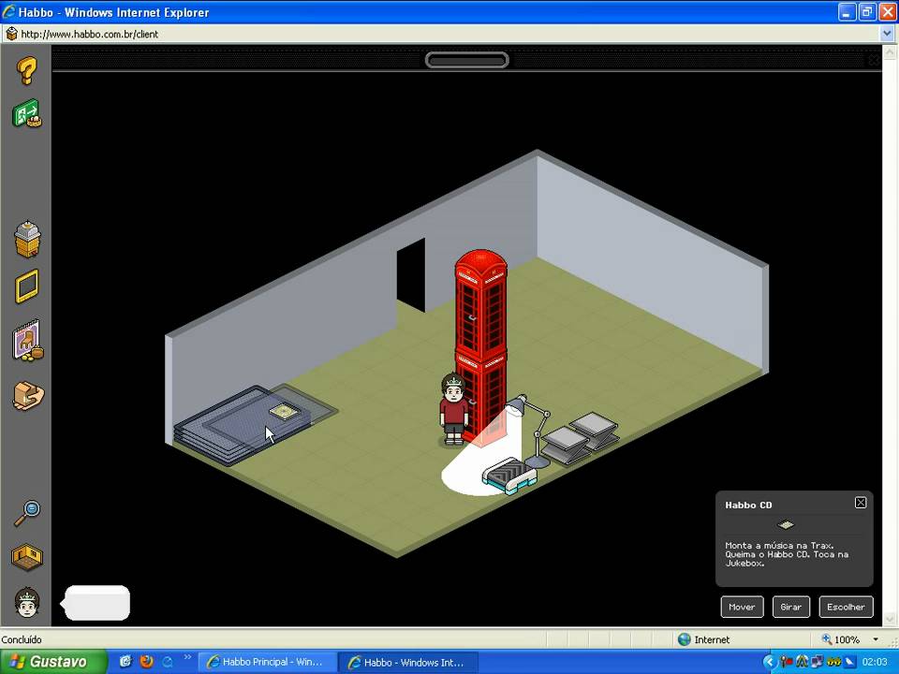Viewport: 899px width, 674px height.
Task: Select the Habbo CD on the rugs
Action: tap(283, 412)
